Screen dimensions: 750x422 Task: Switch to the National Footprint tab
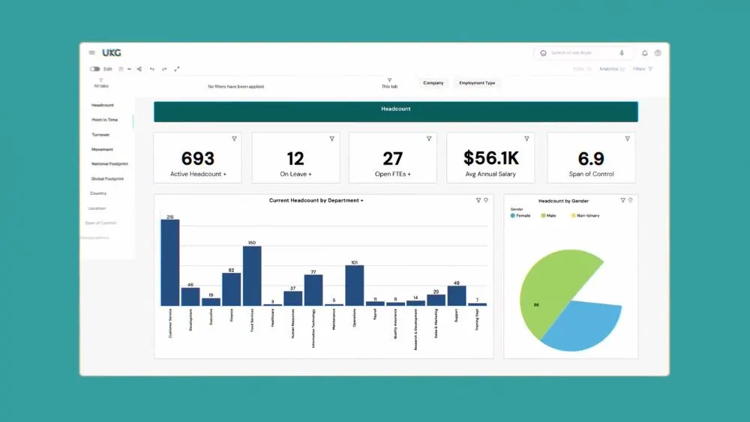pyautogui.click(x=109, y=164)
